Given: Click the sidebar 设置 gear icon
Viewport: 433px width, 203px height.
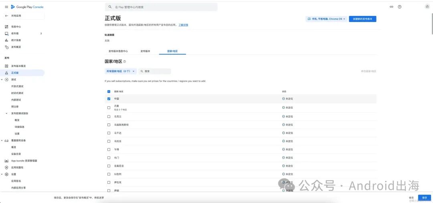Looking at the screenshot, I should [x=7, y=174].
